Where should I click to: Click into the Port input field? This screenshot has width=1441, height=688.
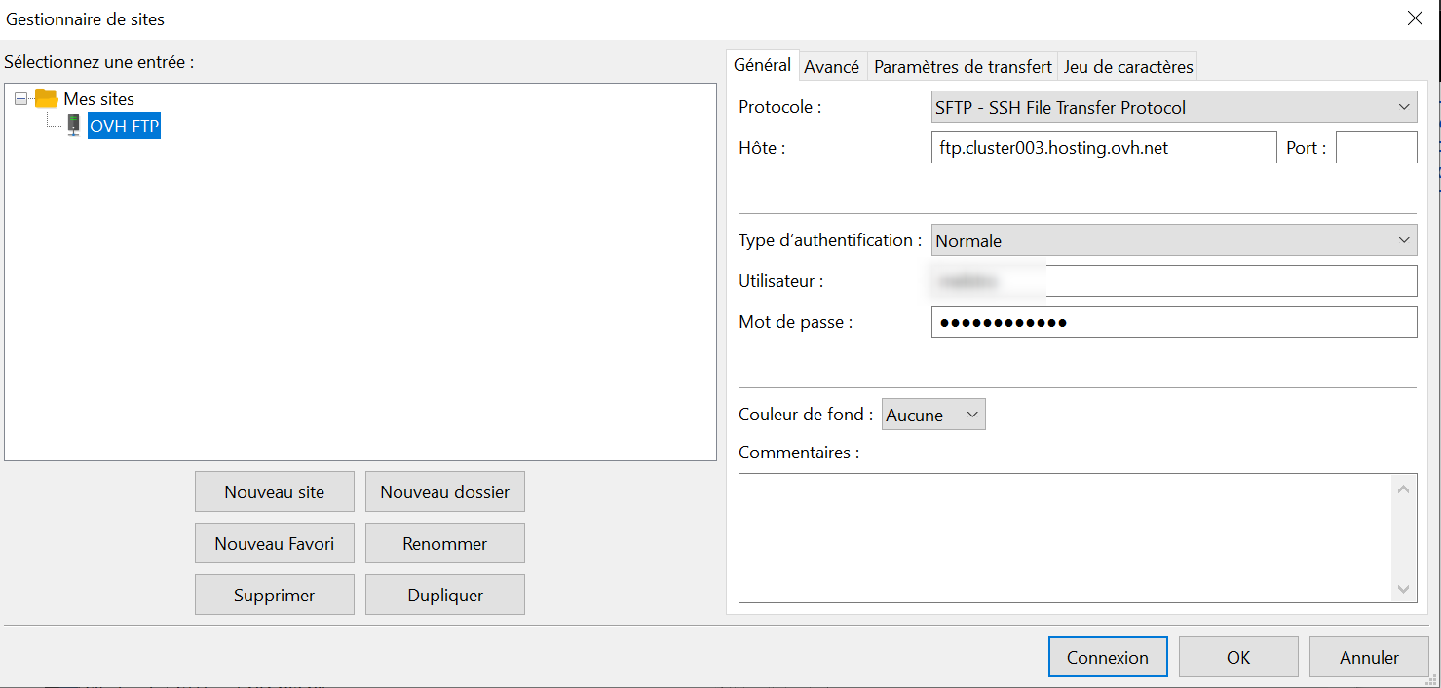[x=1375, y=148]
